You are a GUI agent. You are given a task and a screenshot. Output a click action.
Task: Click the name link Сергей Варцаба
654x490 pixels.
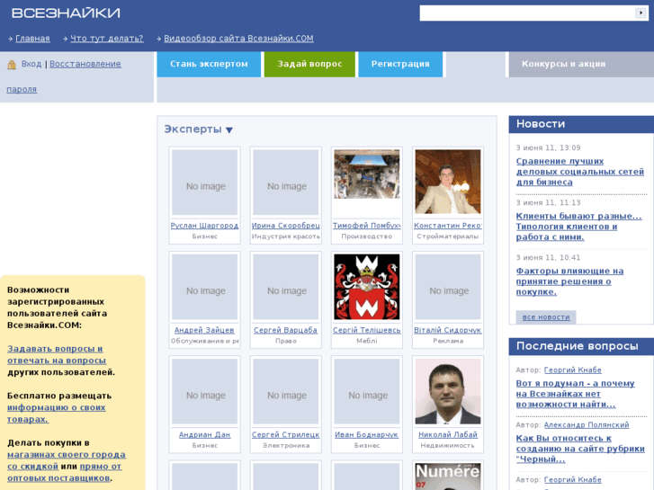click(286, 330)
